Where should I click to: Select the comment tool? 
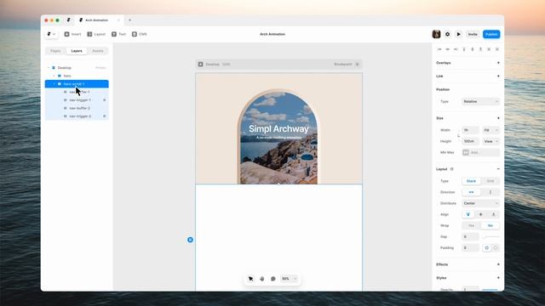[x=273, y=279]
